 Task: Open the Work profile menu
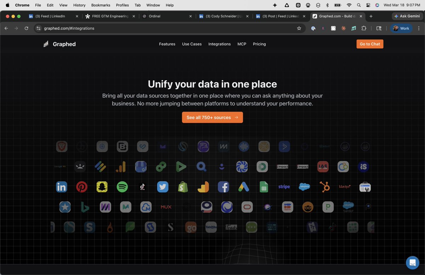[x=401, y=28]
